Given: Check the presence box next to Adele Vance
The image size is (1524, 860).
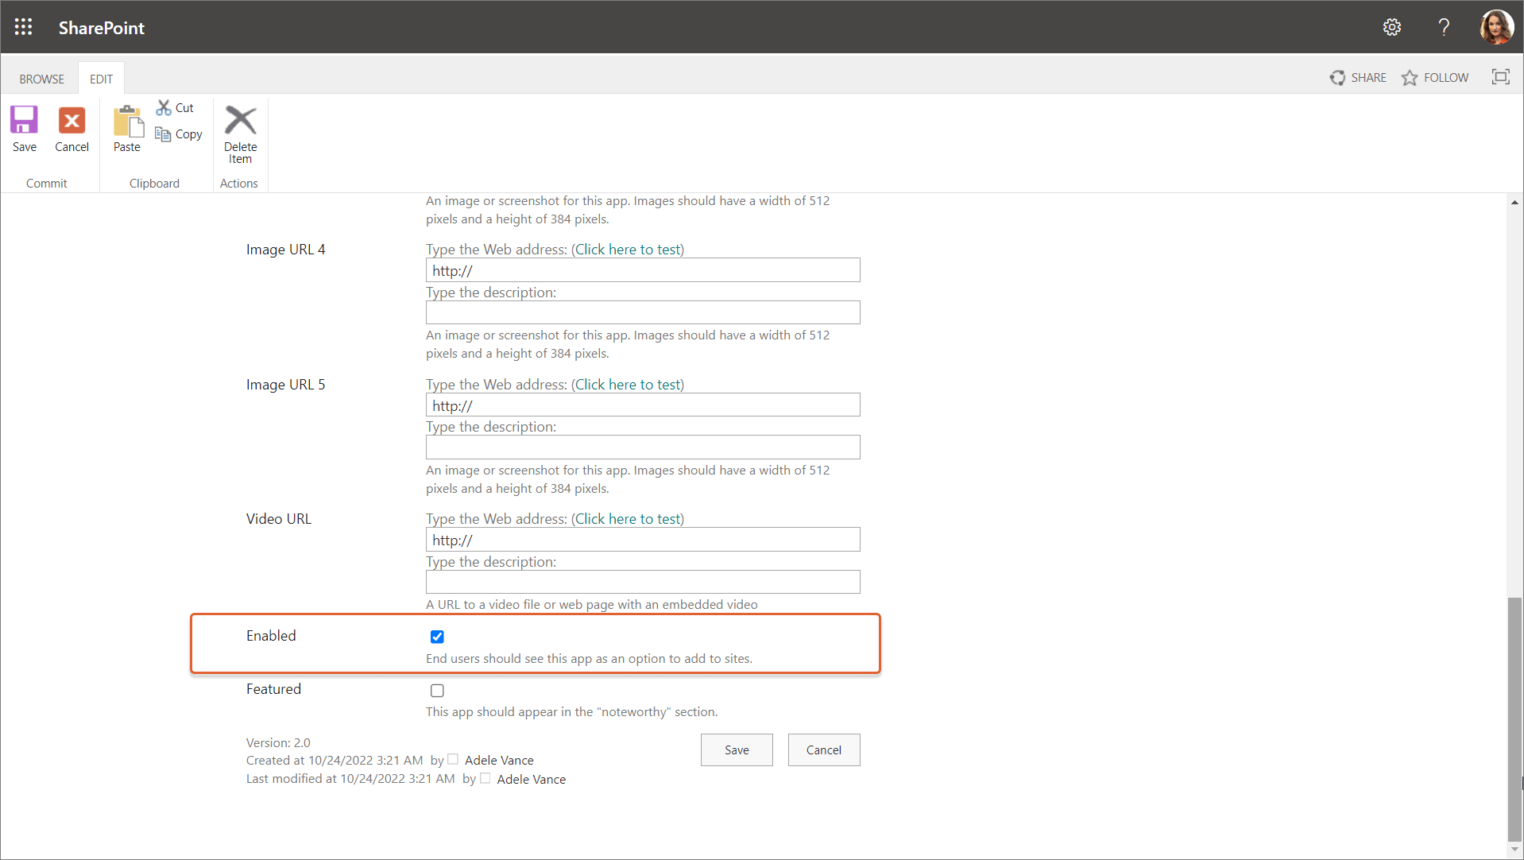Looking at the screenshot, I should (452, 759).
